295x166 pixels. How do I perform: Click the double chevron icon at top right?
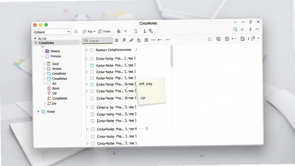[x=242, y=30]
